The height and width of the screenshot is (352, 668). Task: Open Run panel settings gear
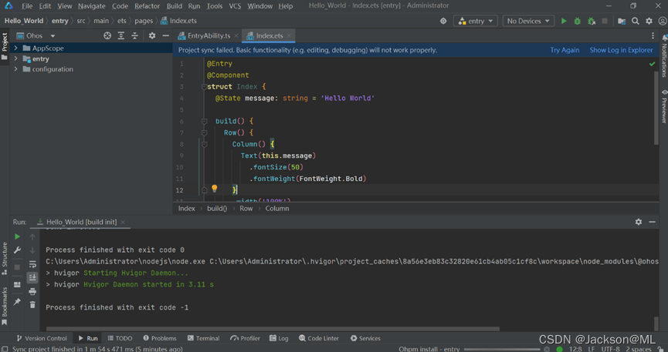638,222
